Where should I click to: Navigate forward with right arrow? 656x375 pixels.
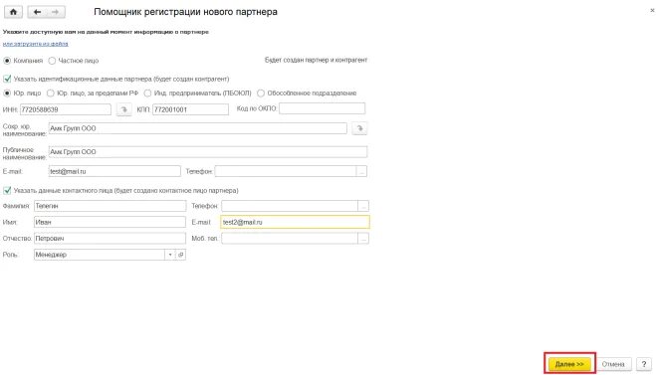56,12
